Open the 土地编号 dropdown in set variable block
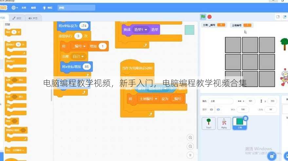The image size is (288, 161). tap(148, 99)
